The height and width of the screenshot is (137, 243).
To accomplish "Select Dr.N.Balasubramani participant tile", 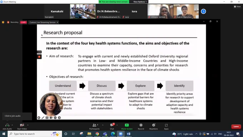I will [109, 11].
